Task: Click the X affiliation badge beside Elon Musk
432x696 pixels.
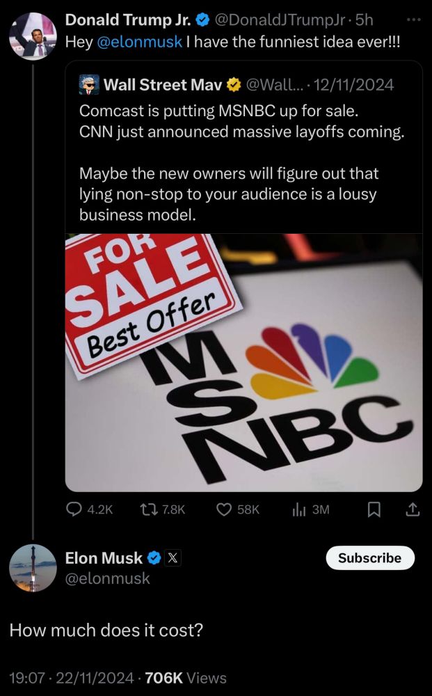Action: tap(173, 558)
